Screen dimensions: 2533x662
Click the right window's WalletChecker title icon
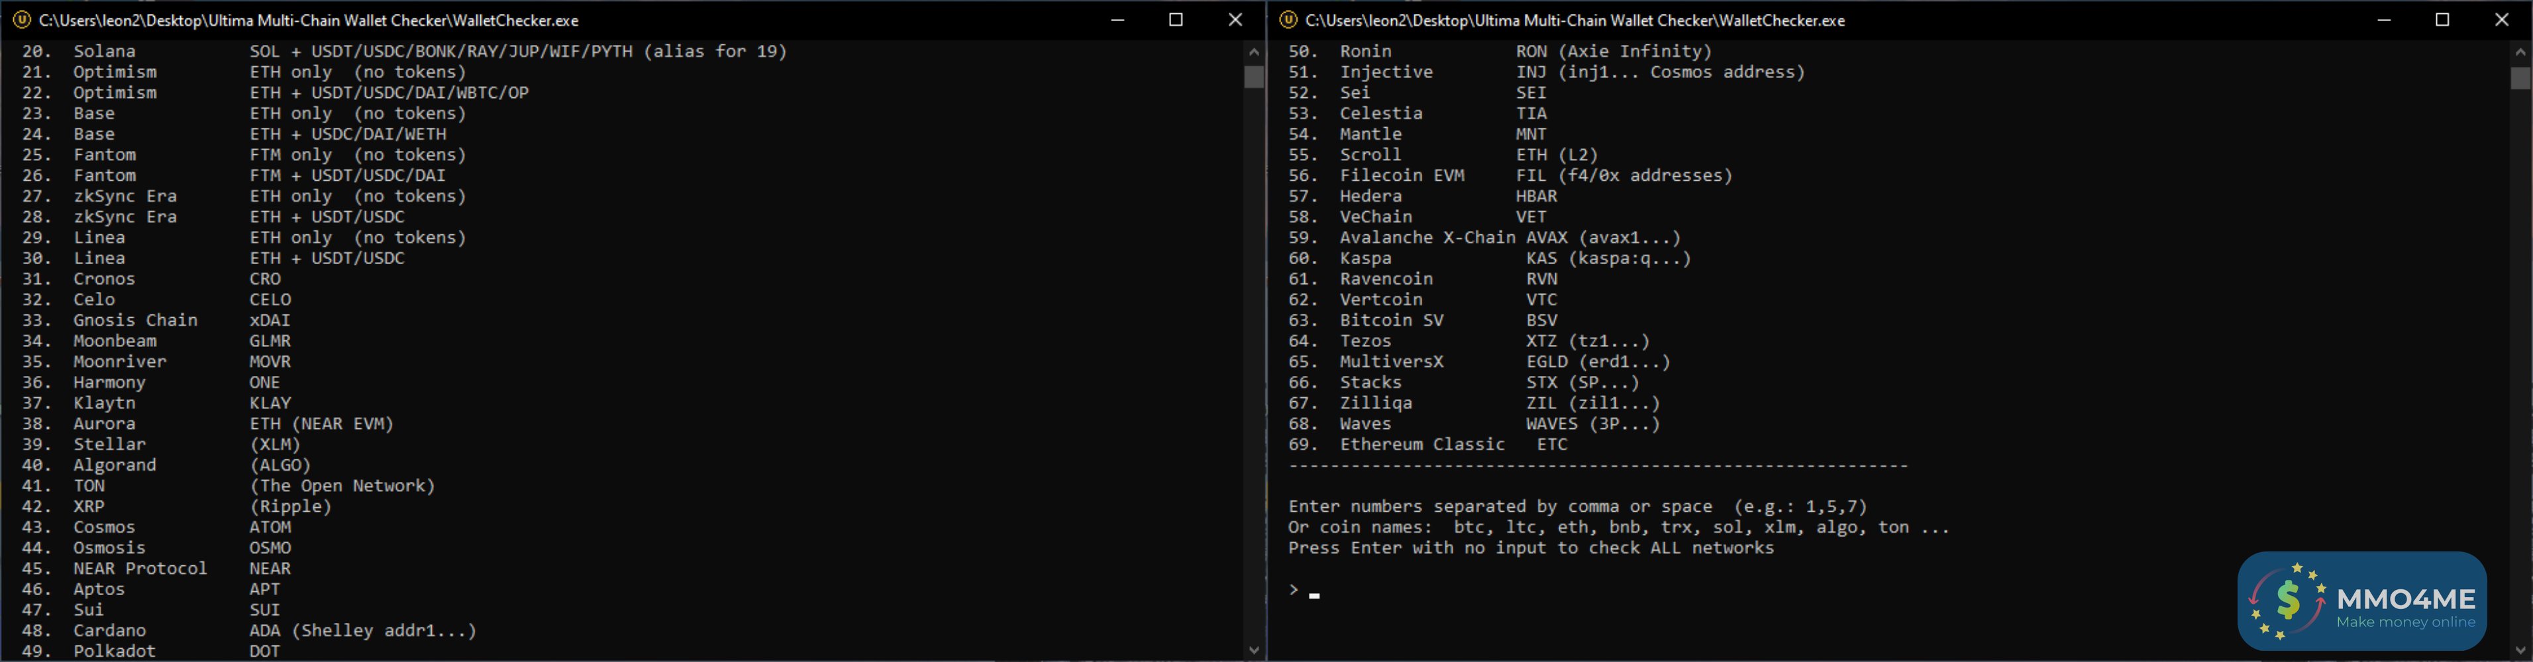pos(1288,20)
